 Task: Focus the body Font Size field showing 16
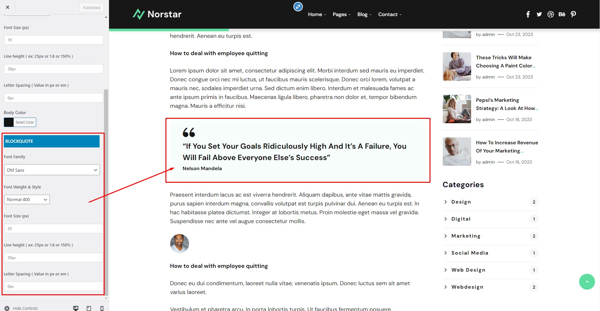coord(54,40)
